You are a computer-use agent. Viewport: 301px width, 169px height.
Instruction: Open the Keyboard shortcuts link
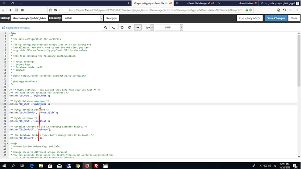(16, 28)
